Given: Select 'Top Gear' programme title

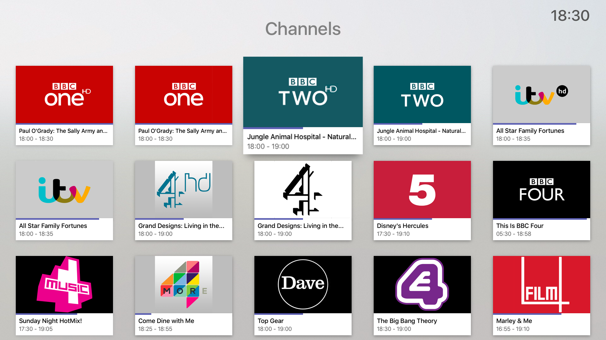Looking at the screenshot, I should pos(270,321).
